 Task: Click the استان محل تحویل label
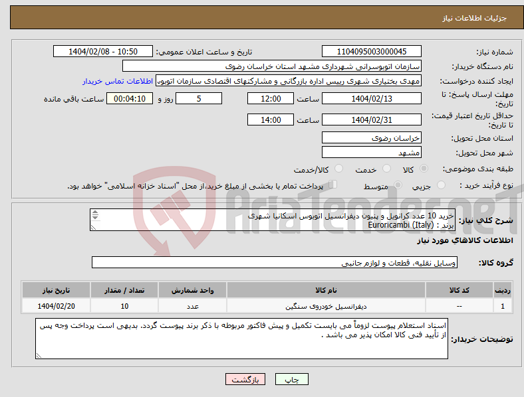pos(482,138)
